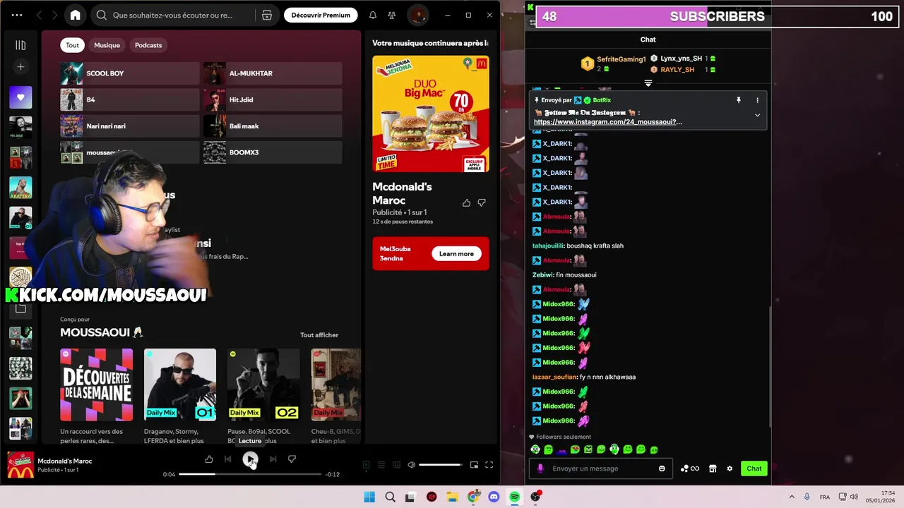Open the play queue
Image resolution: width=904 pixels, height=508 pixels.
[x=381, y=465]
